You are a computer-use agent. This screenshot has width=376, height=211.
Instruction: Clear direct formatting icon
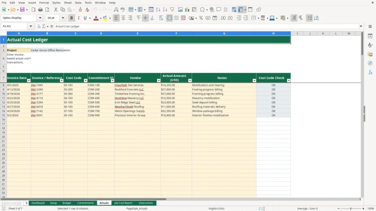(87, 10)
